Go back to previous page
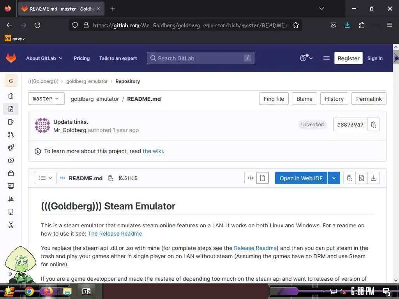This screenshot has width=399, height=299. (x=9, y=25)
